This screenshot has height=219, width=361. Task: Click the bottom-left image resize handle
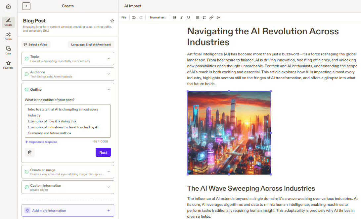point(188,174)
